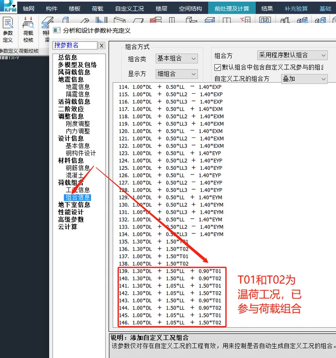Screen dimensions: 336x358
Task: Click combination row 134 with -1.40*EYM
Action: [171, 234]
